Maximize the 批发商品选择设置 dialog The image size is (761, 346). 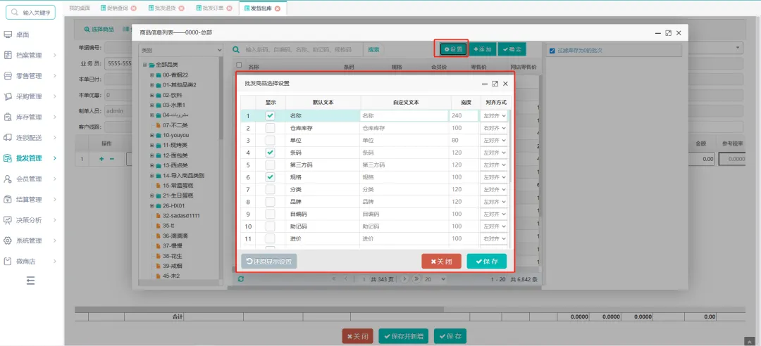tap(495, 84)
